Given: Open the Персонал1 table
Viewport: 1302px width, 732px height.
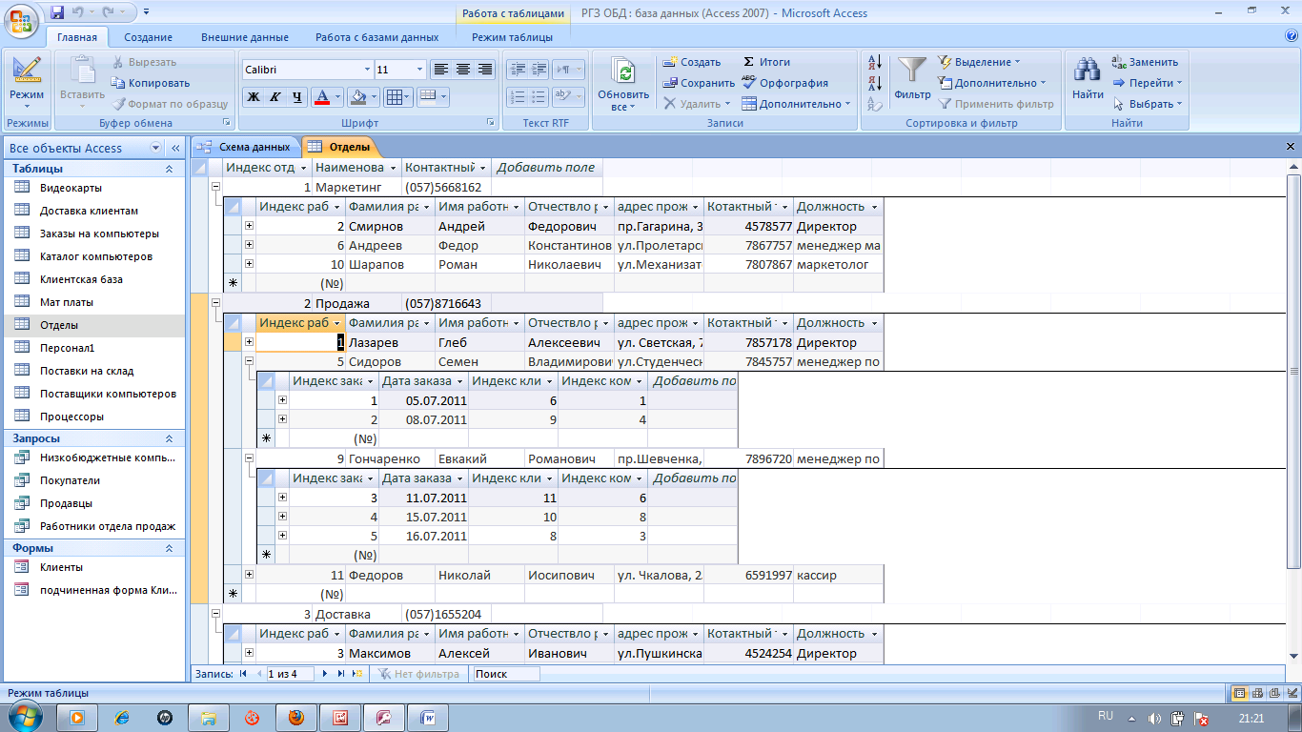Looking at the screenshot, I should point(67,348).
